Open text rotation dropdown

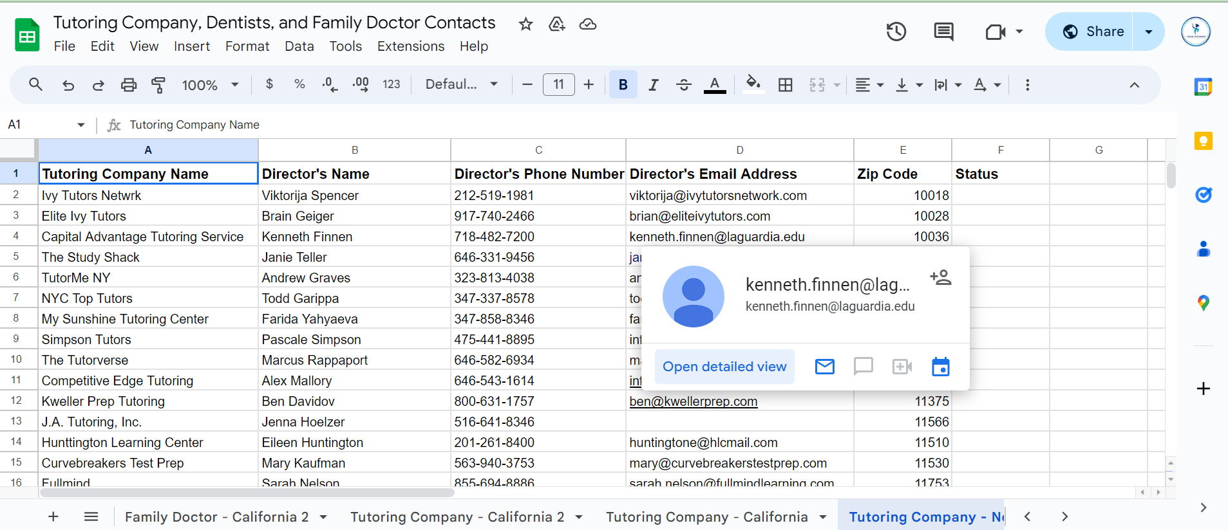tap(988, 85)
